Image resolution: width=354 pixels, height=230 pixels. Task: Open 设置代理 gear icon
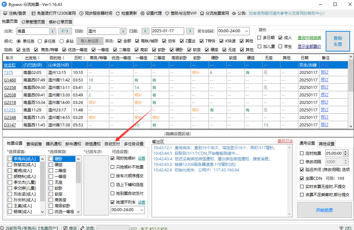coord(143,13)
